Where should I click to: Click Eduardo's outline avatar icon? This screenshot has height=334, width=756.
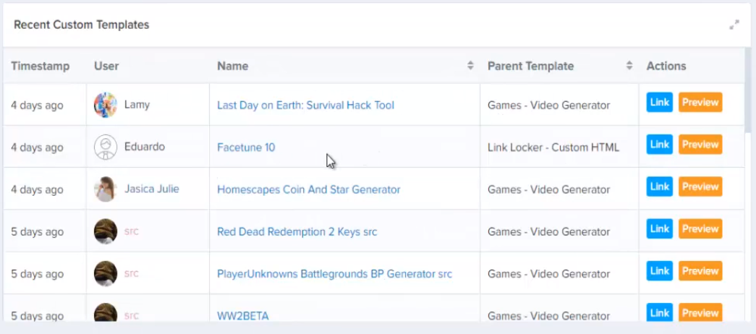(x=106, y=147)
